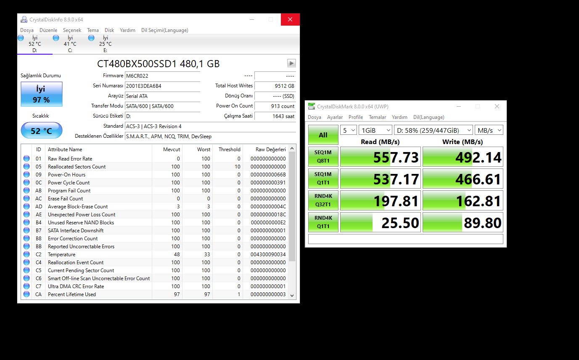Click the status orb of Error Correction Count
Screen dimensions: 579x360
click(26, 238)
